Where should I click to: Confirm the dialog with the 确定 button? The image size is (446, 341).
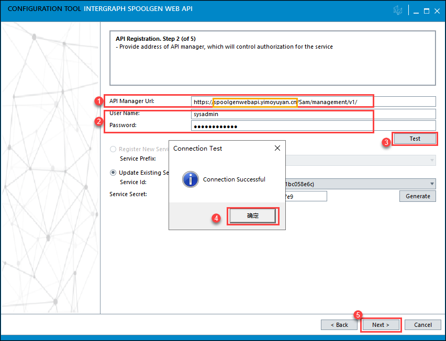click(x=253, y=215)
